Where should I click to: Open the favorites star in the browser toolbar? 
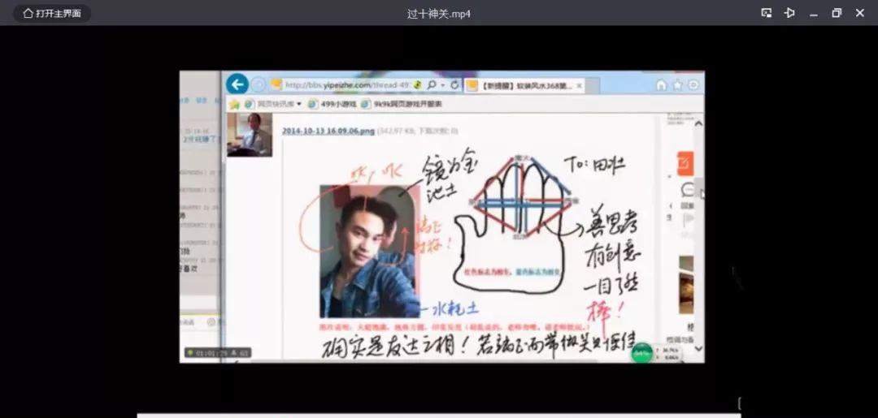(x=677, y=85)
